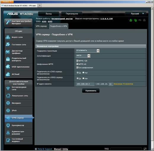Open AiCloud cloud icon
Image resolution: width=154 pixels, height=151 pixels.
coord(8,74)
